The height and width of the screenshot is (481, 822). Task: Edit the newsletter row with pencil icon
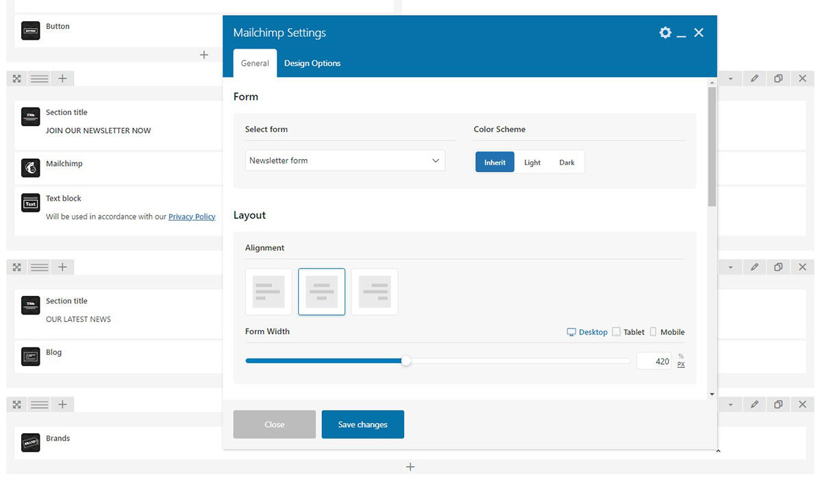pyautogui.click(x=754, y=79)
